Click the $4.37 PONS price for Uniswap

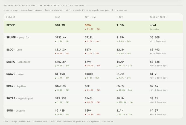click(154, 111)
